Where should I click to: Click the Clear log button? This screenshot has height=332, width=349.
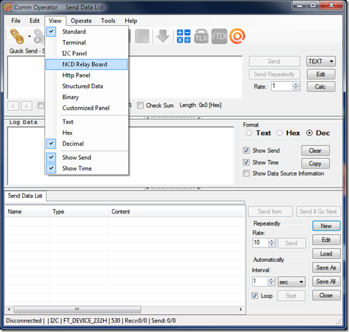tap(315, 150)
